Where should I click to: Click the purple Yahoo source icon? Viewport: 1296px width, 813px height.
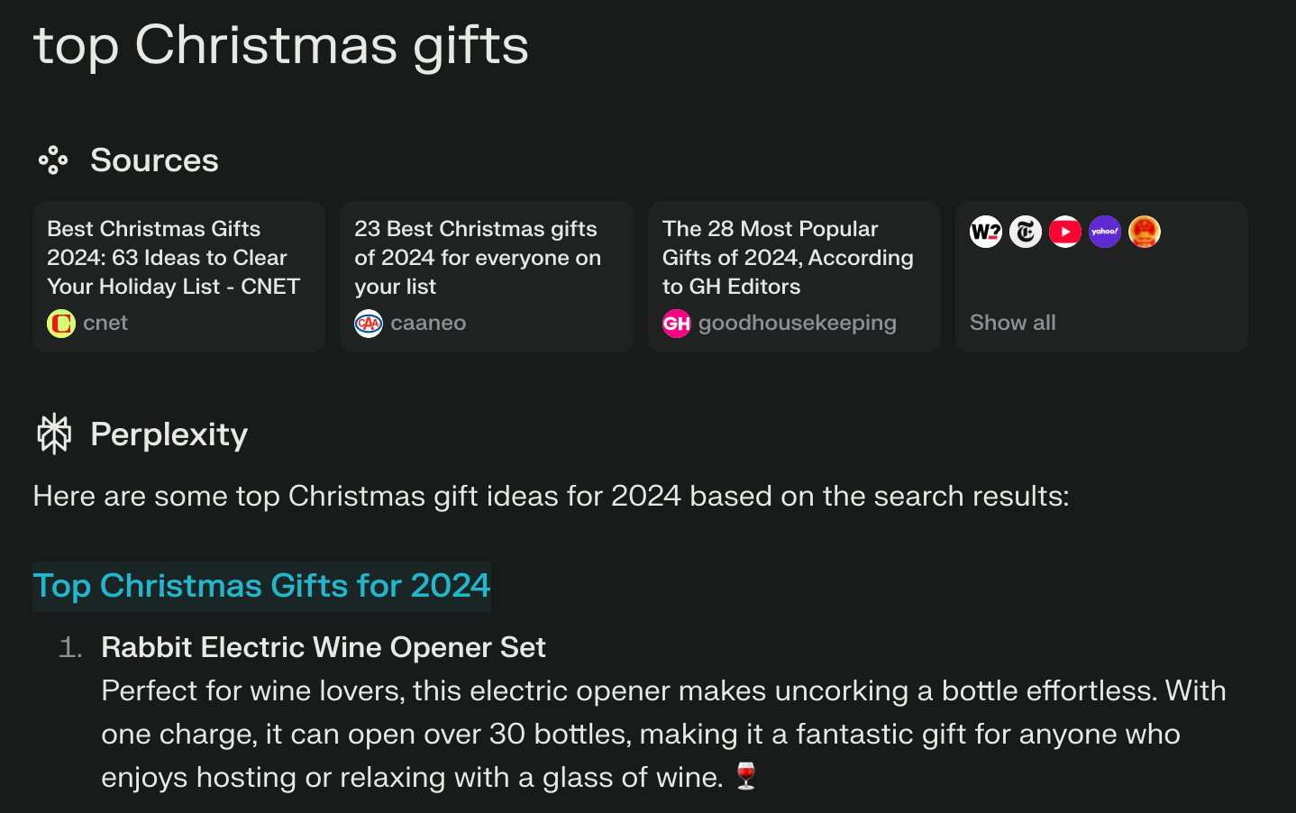1105,232
